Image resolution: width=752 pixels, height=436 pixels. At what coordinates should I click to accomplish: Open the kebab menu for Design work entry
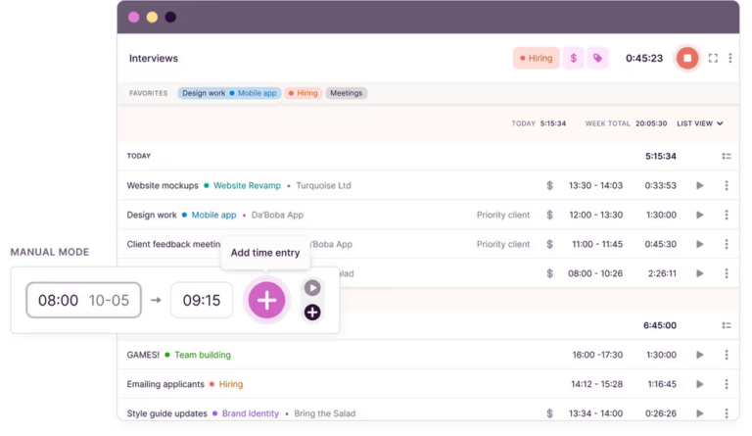[x=726, y=215]
